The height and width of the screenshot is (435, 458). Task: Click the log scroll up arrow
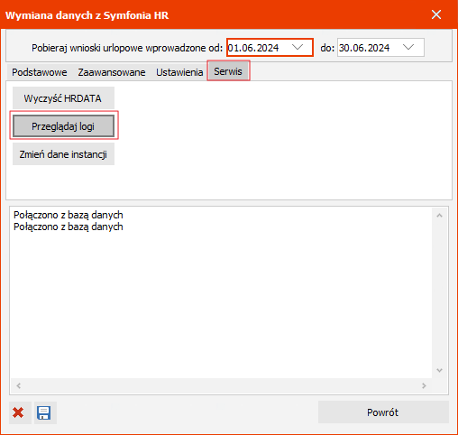click(x=439, y=216)
